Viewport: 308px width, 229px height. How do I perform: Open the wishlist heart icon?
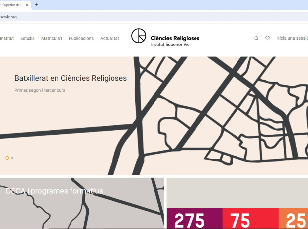pyautogui.click(x=267, y=38)
